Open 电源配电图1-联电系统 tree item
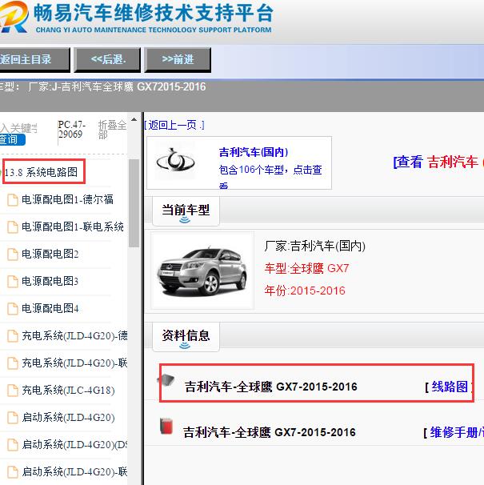 coord(73,226)
